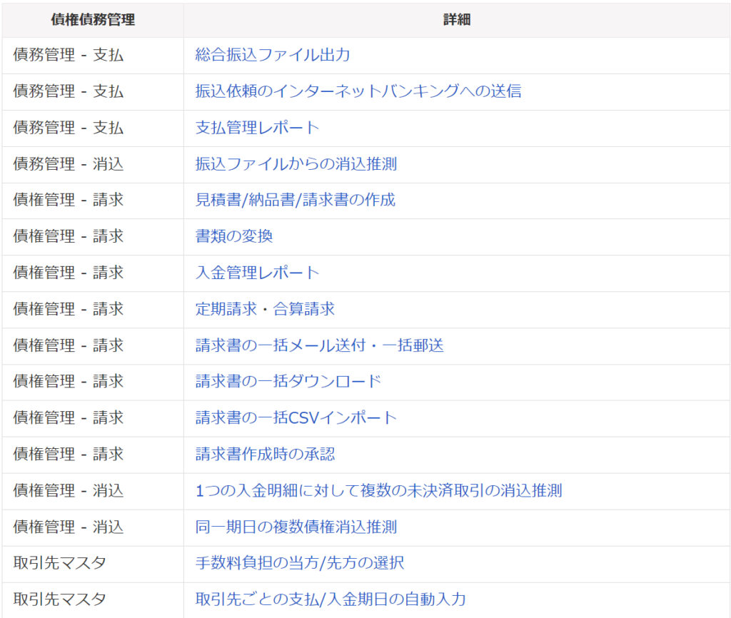
Task: Open the 請求書作成時の承認 link
Action: (x=265, y=453)
